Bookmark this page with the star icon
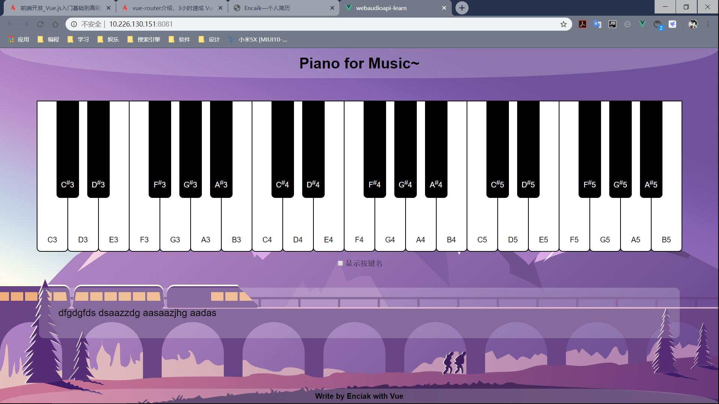The height and width of the screenshot is (404, 719). tap(563, 24)
